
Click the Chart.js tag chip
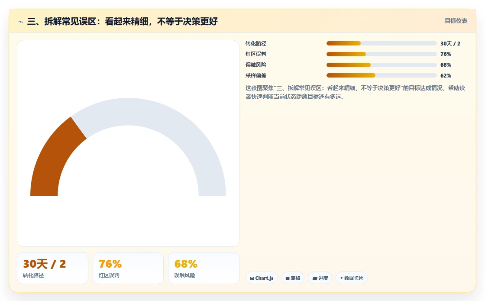(x=262, y=278)
